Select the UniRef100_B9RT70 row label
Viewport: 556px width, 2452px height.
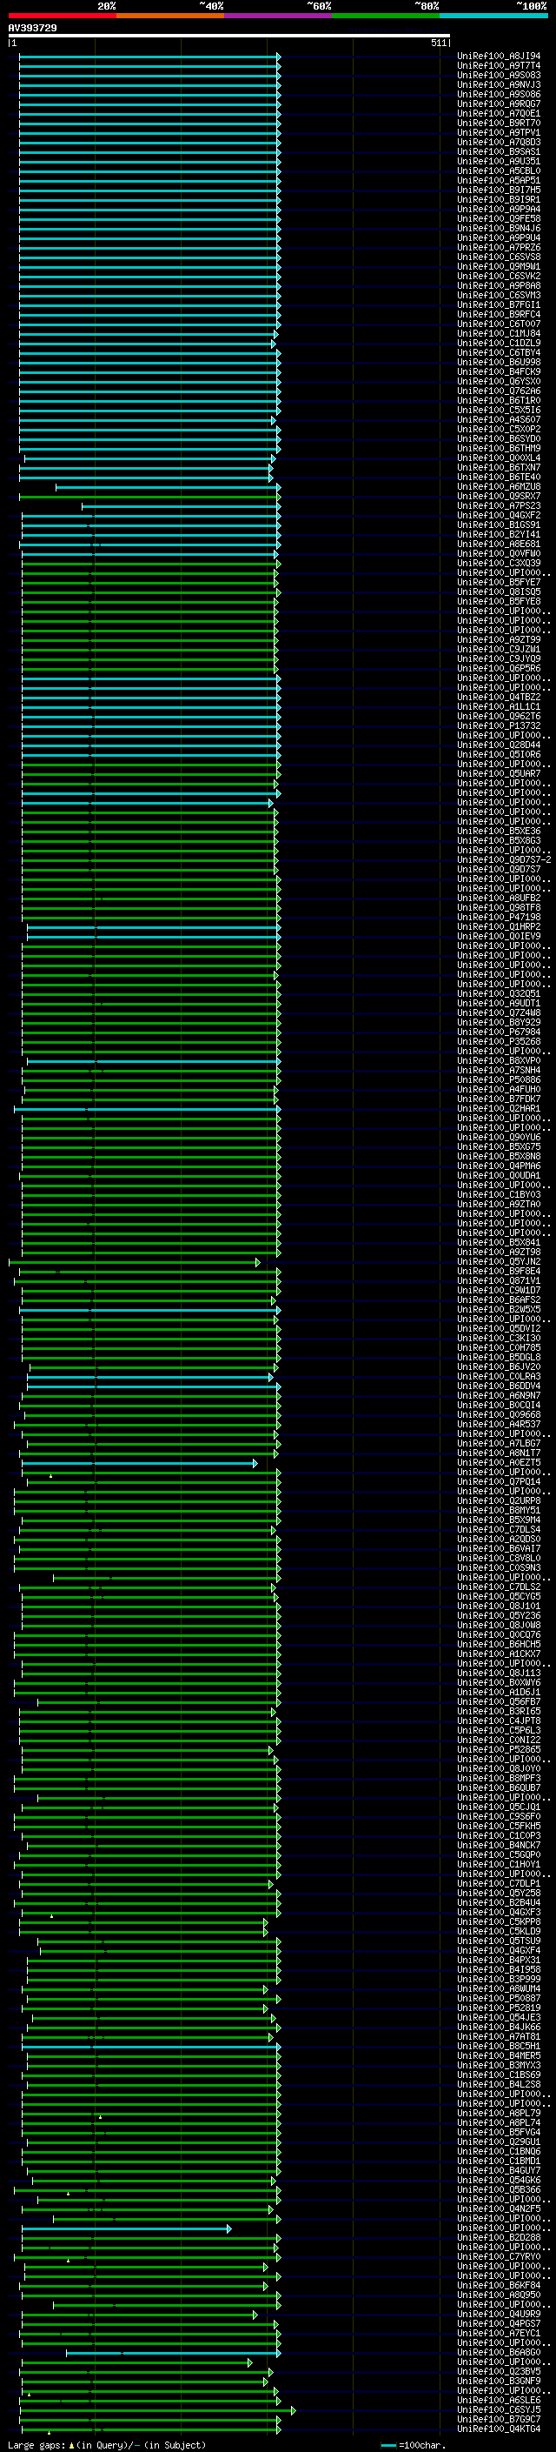tap(499, 123)
